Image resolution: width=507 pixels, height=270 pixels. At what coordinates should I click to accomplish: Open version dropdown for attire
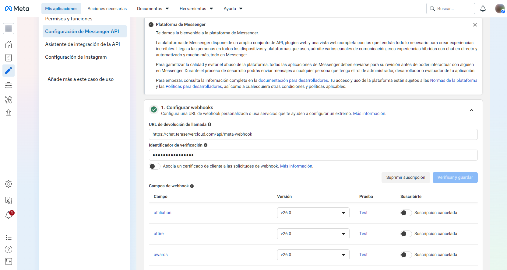click(x=313, y=234)
